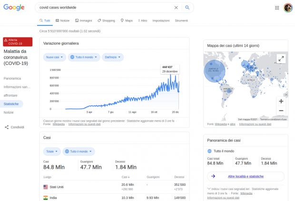Click the 29 dicembre chart tooltip
Screen dimensions: 295x201
pos(170,69)
